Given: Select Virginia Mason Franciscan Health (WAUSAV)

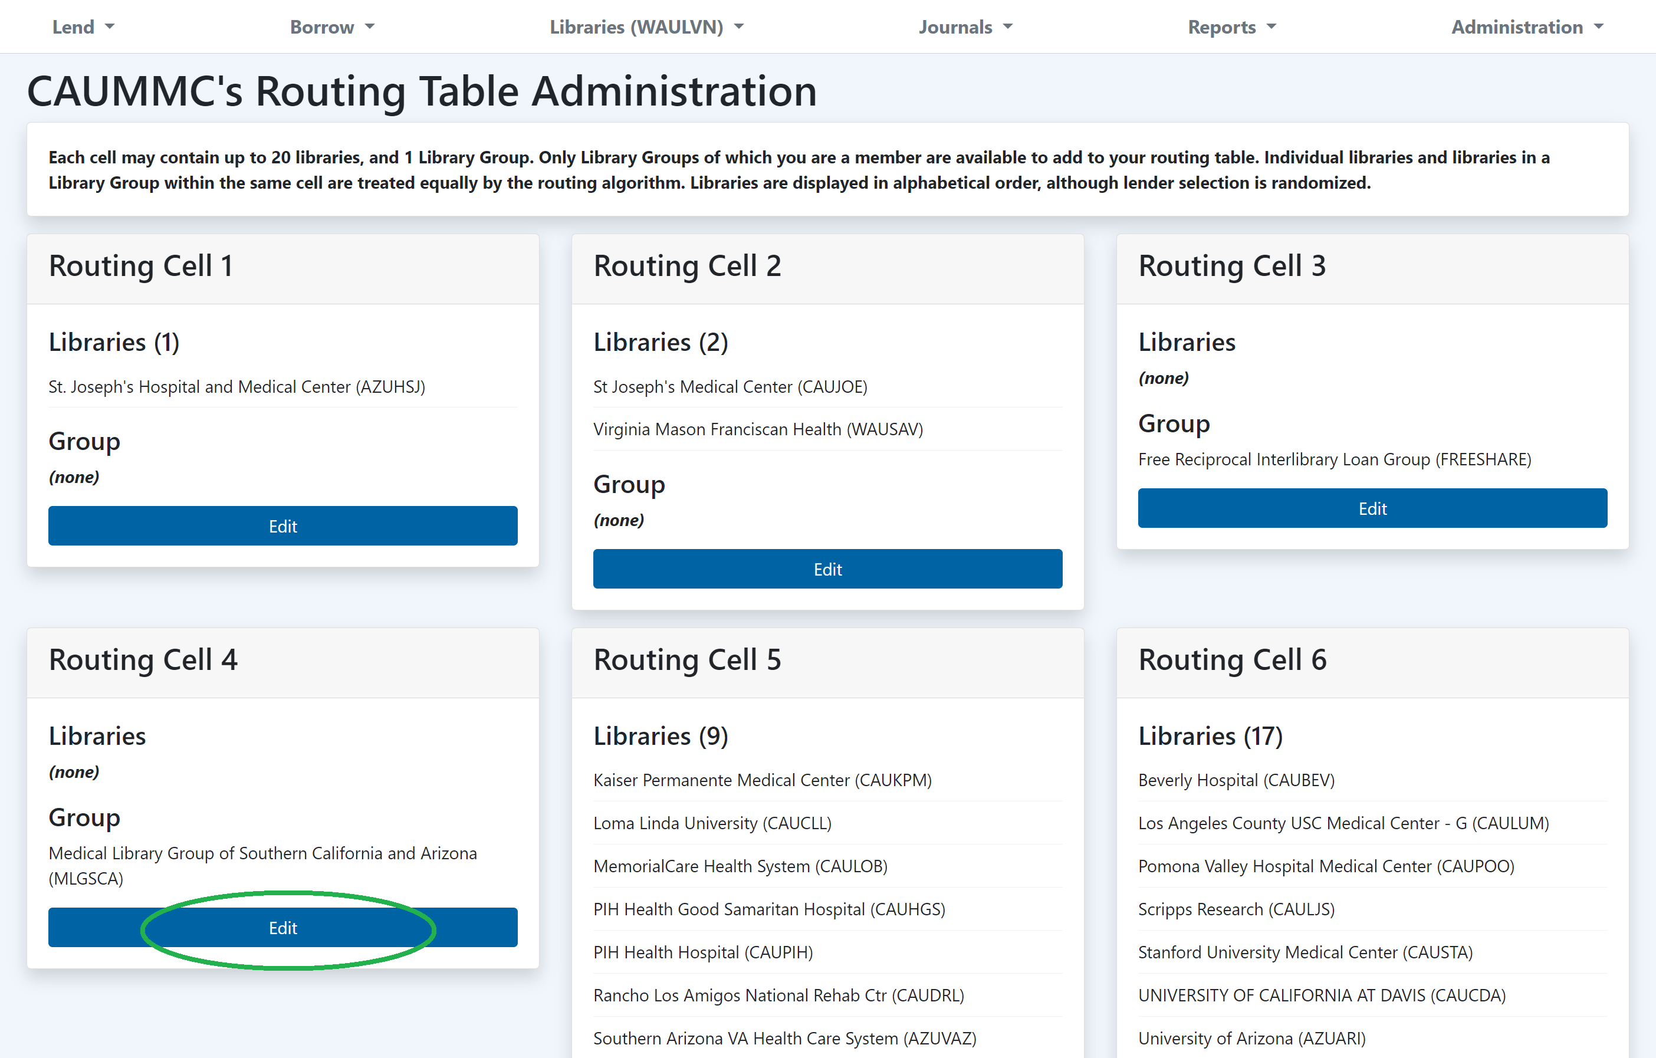Looking at the screenshot, I should point(758,429).
